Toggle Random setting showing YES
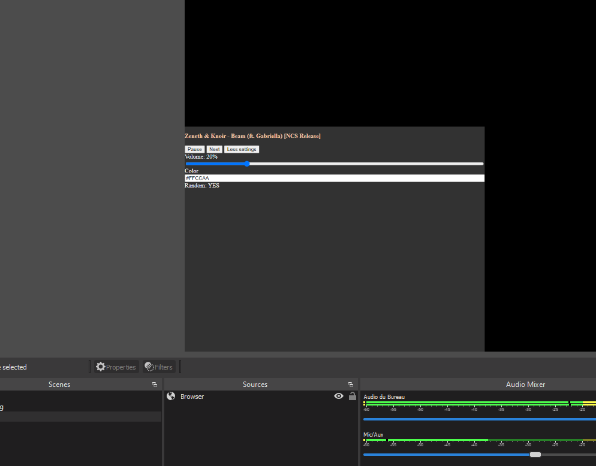This screenshot has height=466, width=596. 202,186
